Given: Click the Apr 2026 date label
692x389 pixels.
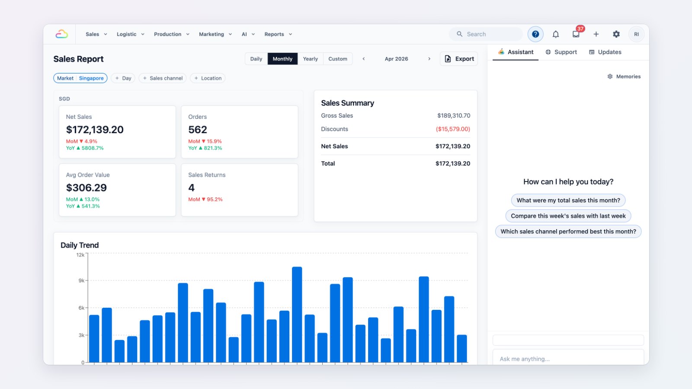Looking at the screenshot, I should click(396, 59).
